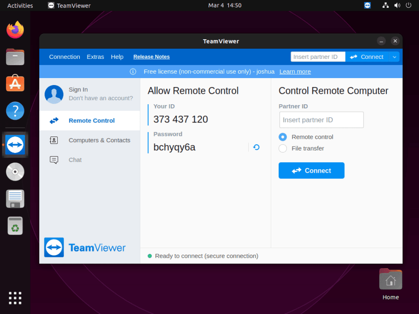This screenshot has width=419, height=314.
Task: Open the Show Applications grid
Action: pos(15,298)
